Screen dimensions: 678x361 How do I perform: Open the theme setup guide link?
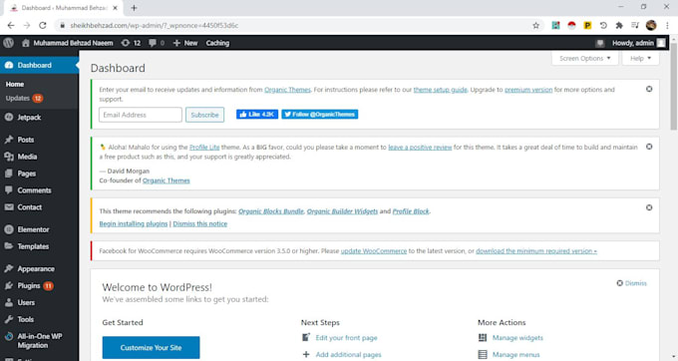(x=440, y=90)
